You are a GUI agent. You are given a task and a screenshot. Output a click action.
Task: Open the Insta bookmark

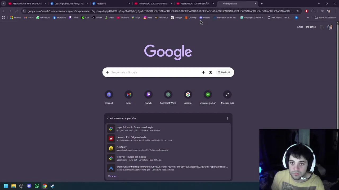(x=148, y=18)
